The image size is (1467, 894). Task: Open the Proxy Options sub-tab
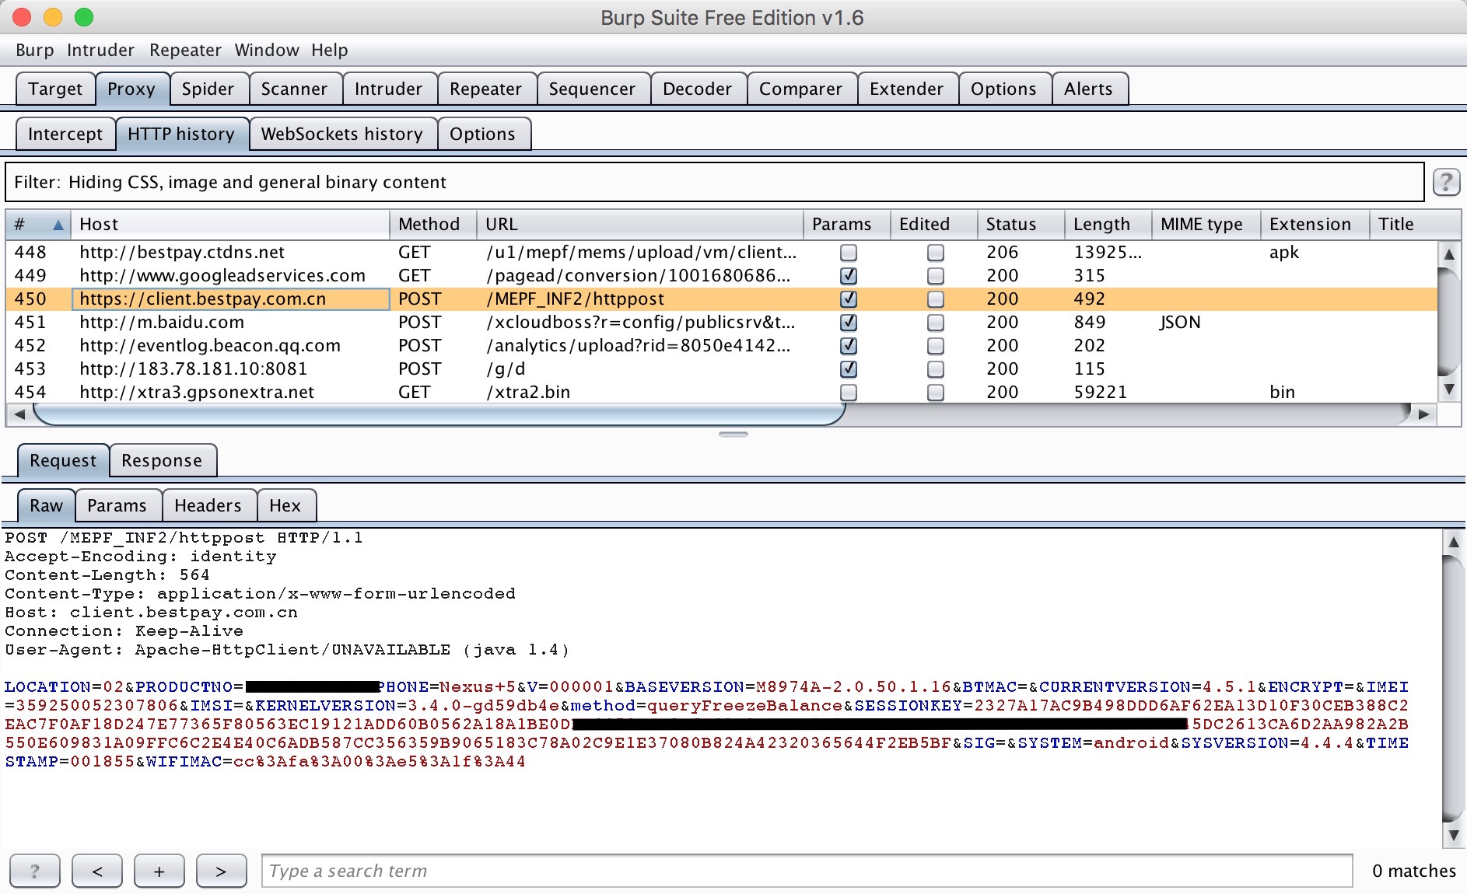tap(482, 134)
